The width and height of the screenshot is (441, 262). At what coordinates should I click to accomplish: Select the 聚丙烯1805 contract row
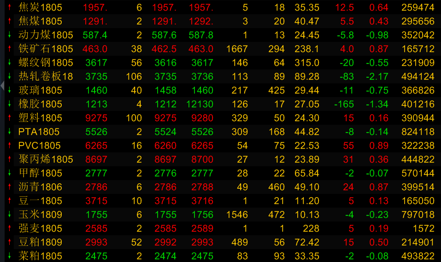coord(45,159)
